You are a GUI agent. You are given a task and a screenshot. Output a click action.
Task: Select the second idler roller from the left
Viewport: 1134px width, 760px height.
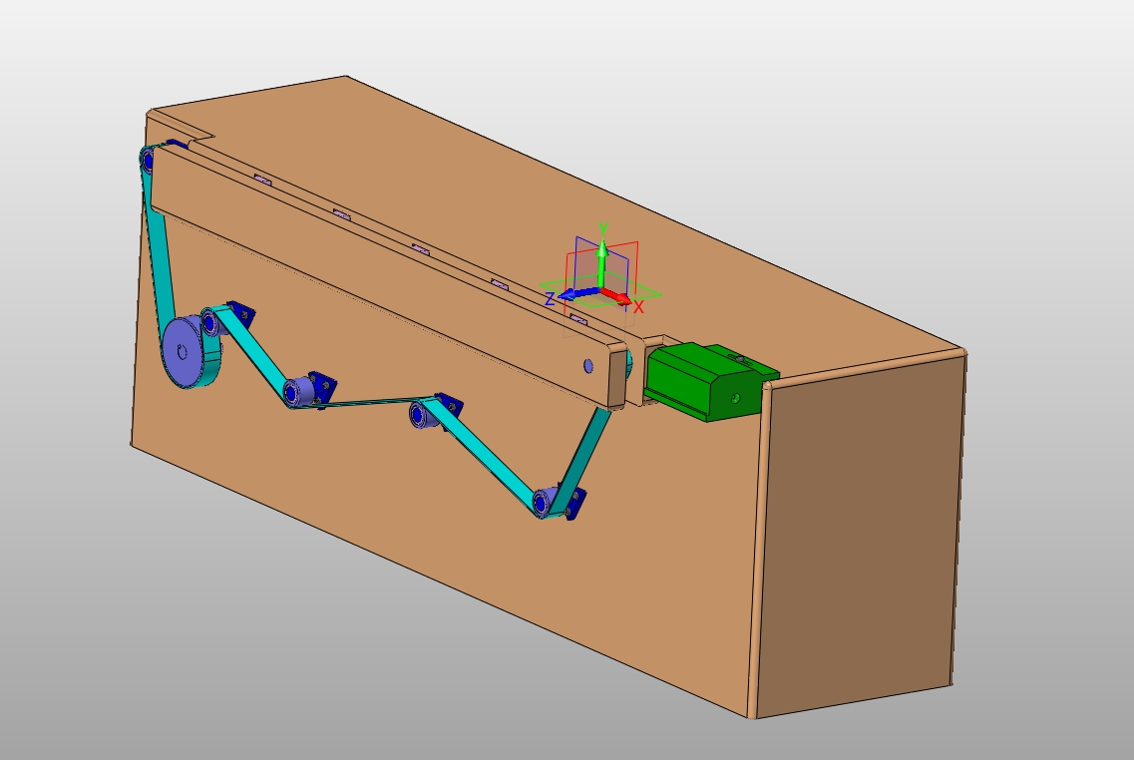295,392
